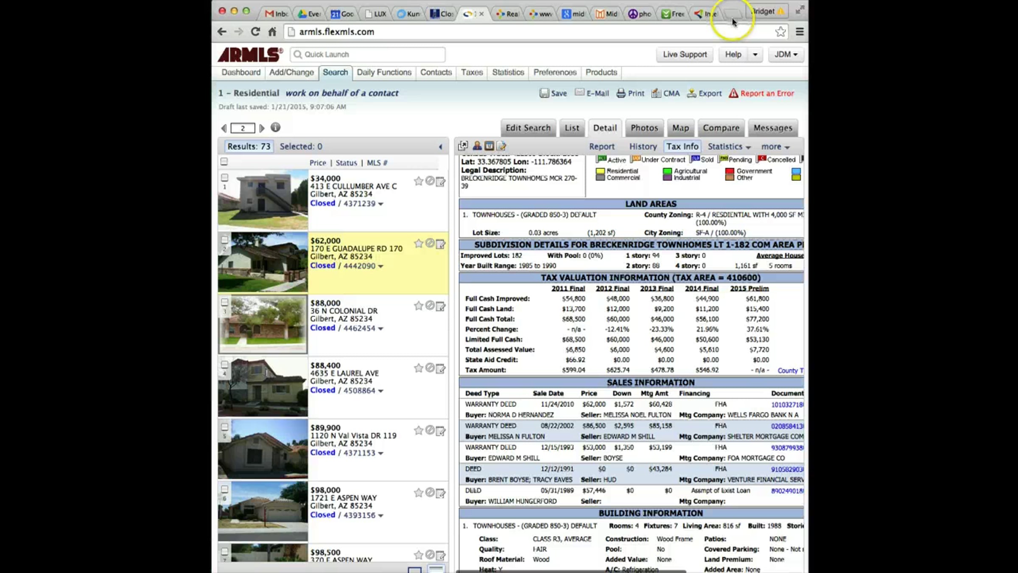This screenshot has height=573, width=1018.
Task: Click the yellow Residential color swatch
Action: pyautogui.click(x=600, y=171)
